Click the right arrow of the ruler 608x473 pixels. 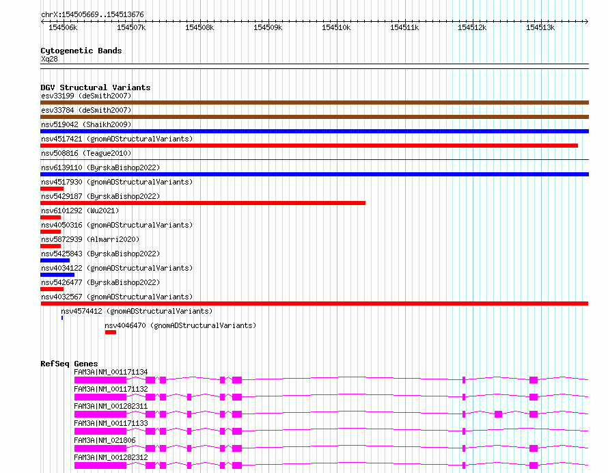pyautogui.click(x=587, y=21)
